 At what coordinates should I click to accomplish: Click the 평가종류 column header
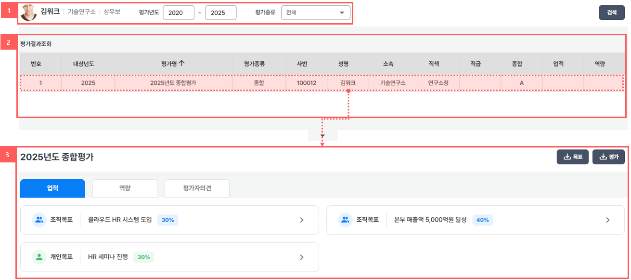click(x=259, y=64)
